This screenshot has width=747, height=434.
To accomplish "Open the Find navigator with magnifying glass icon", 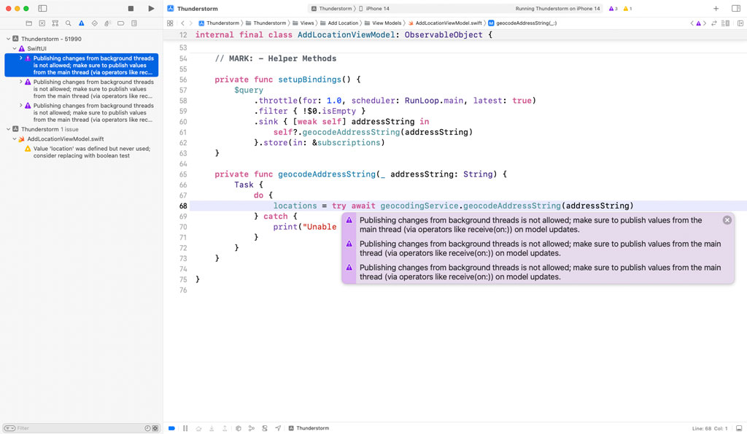I will coord(68,23).
